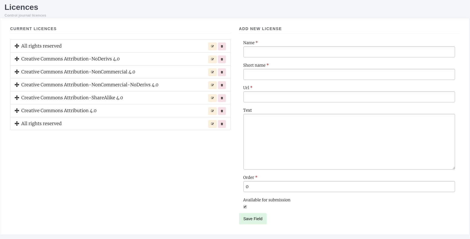Click move handle for Attribution-ShareAlike 4.0

coord(17,98)
